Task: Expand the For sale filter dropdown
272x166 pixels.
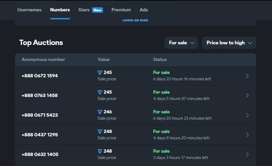Action: tap(181, 43)
